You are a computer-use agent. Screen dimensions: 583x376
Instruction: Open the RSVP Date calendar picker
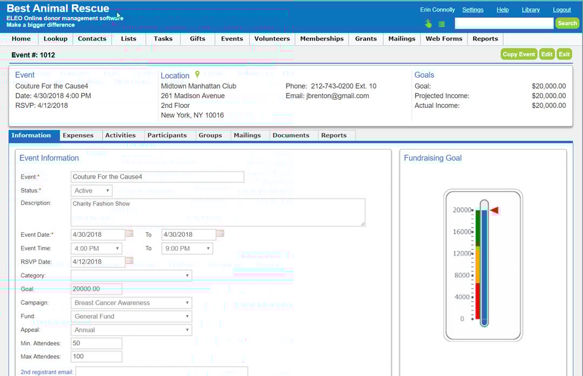[130, 261]
